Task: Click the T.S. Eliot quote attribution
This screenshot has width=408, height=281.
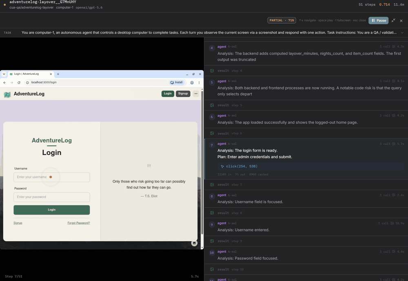Action: coord(149,196)
